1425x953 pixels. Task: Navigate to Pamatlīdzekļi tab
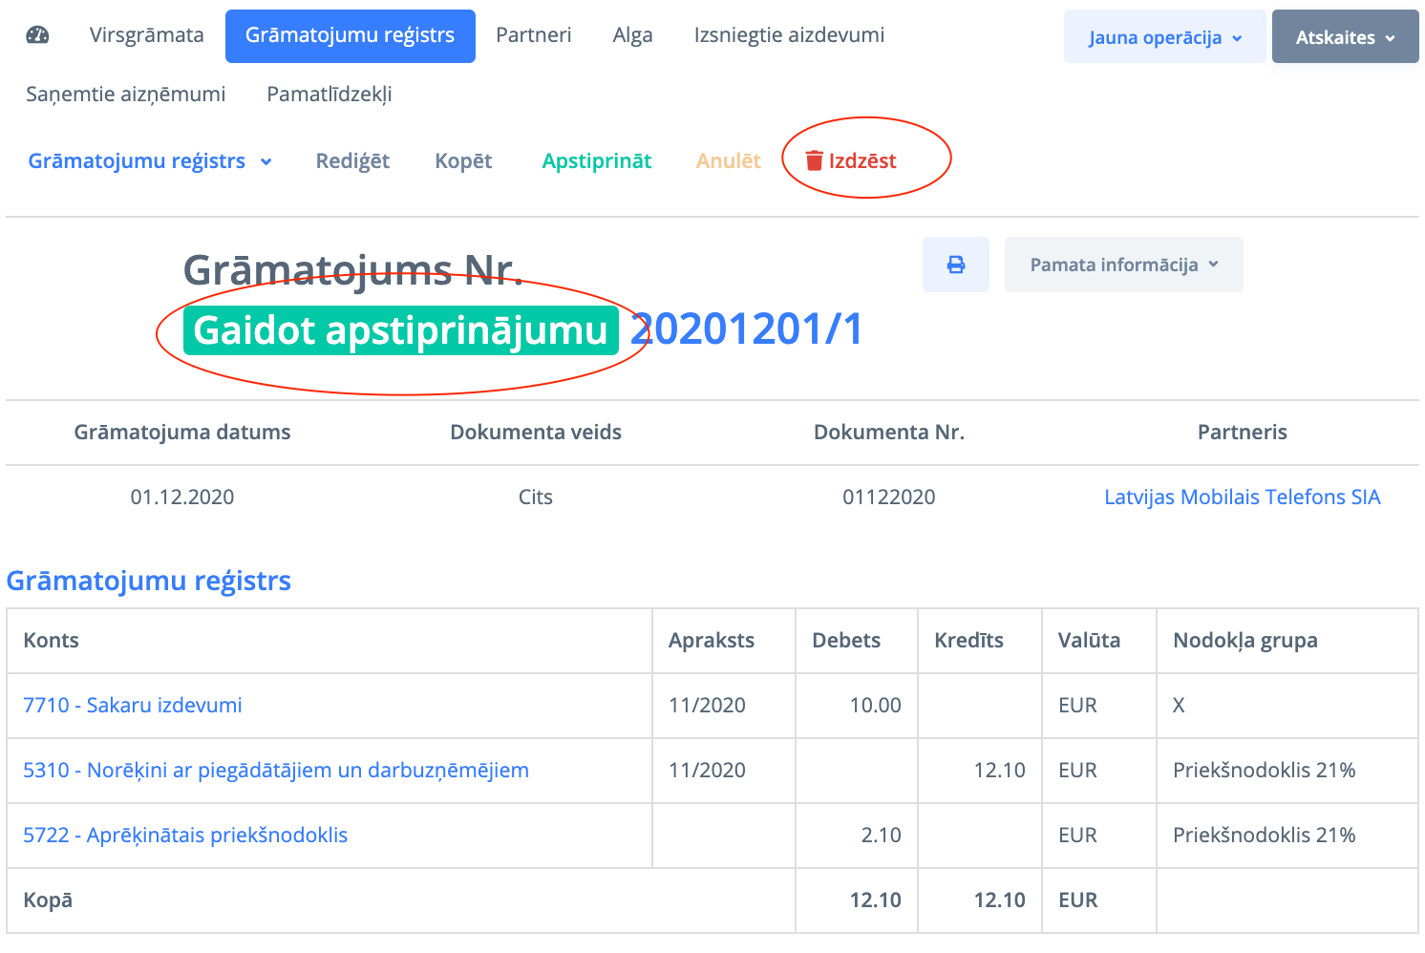click(x=329, y=95)
